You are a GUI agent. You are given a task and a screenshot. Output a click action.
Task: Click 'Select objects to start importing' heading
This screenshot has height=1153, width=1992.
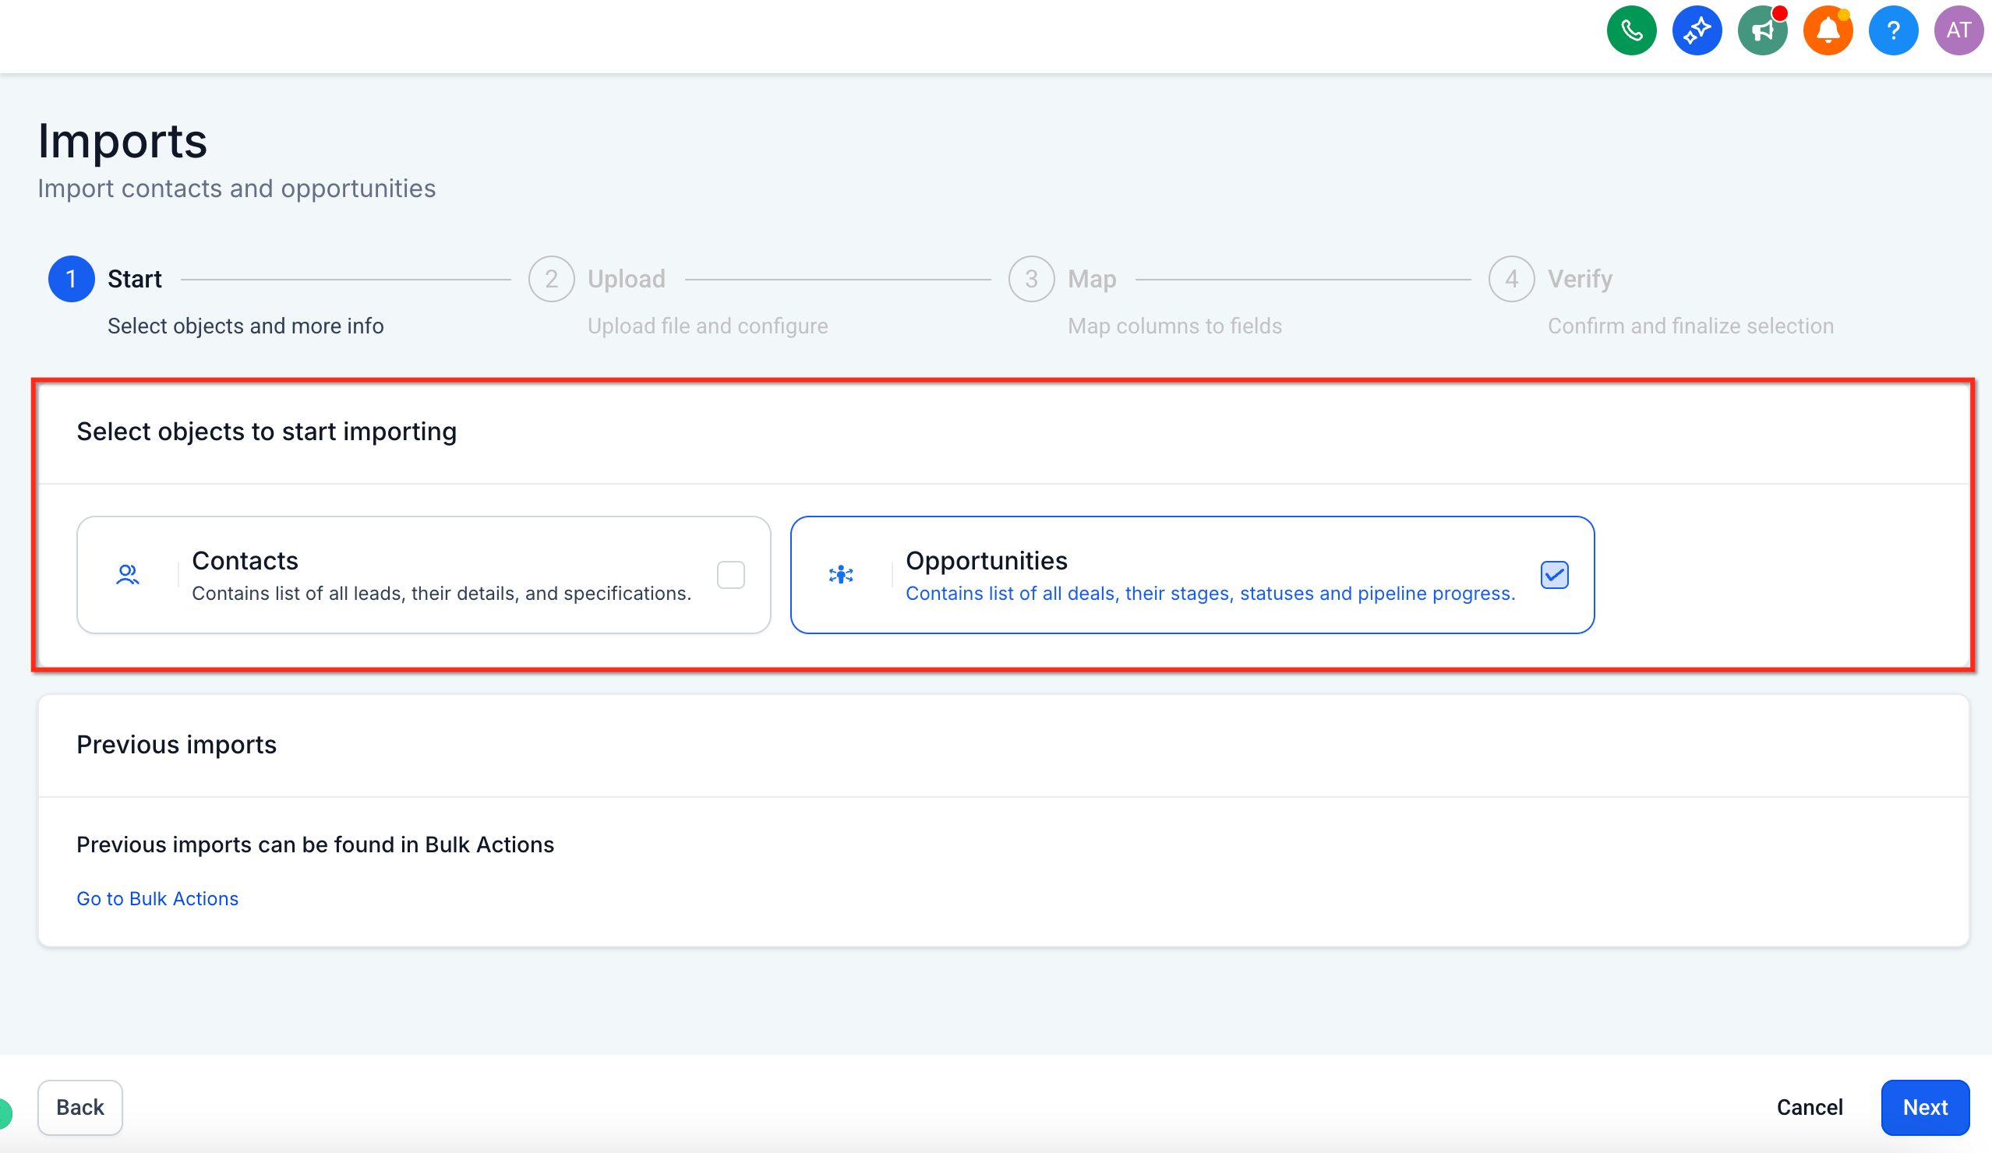[x=267, y=432]
